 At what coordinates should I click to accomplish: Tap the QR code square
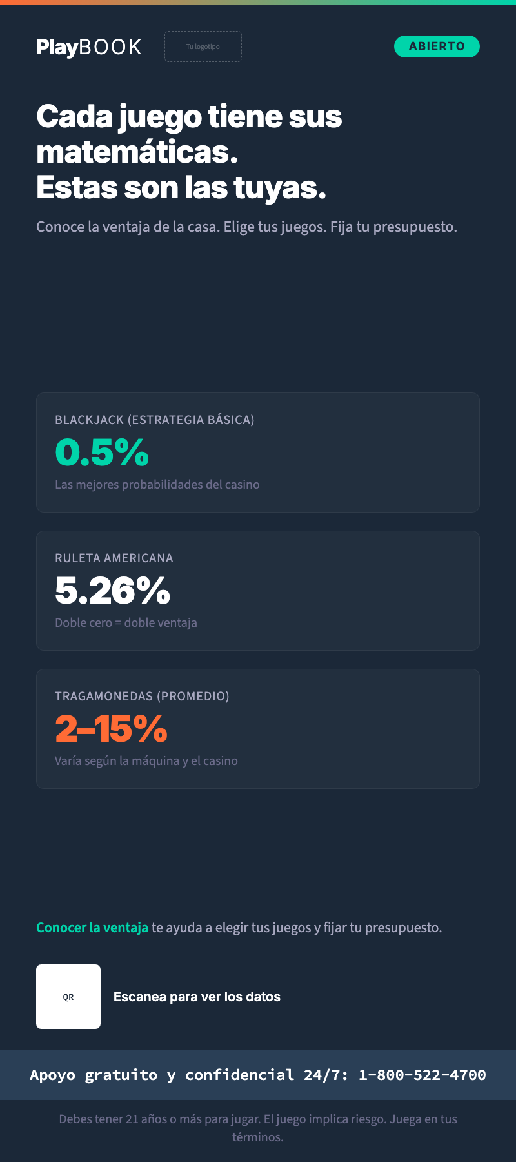[x=68, y=997]
